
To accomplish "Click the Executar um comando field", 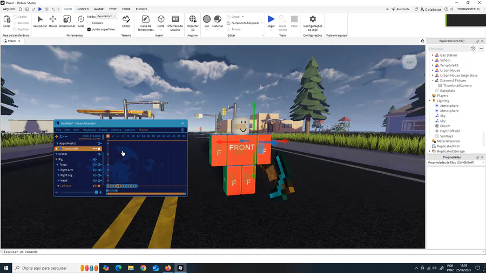I will pos(242,252).
